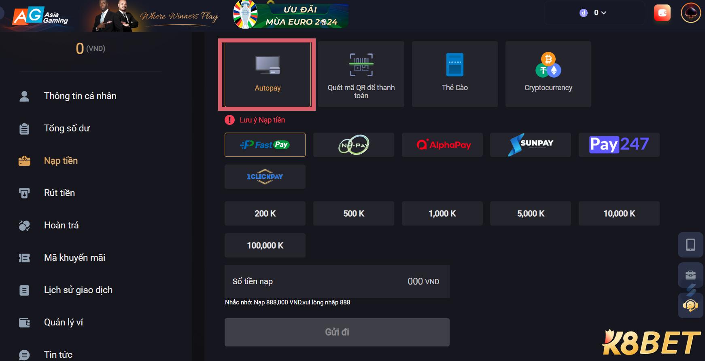Image resolution: width=705 pixels, height=361 pixels.
Task: Click the Mã khuyến mãi coupon icon
Action: pyautogui.click(x=24, y=258)
